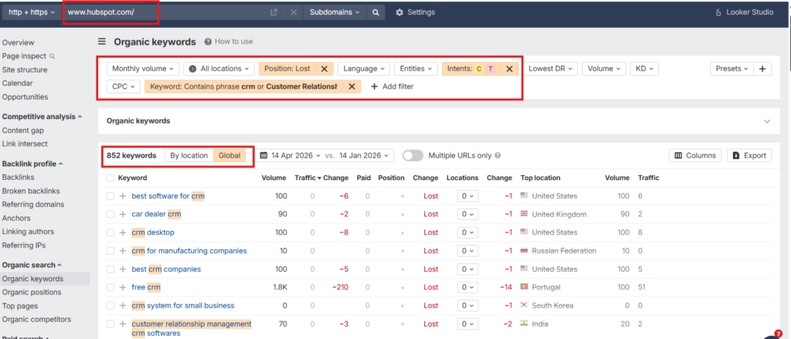Select all rows via header Keyword checkbox

110,178
